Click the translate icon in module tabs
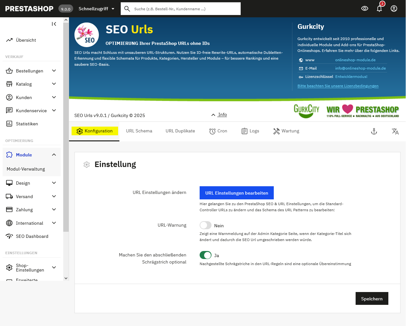 pyautogui.click(x=395, y=131)
